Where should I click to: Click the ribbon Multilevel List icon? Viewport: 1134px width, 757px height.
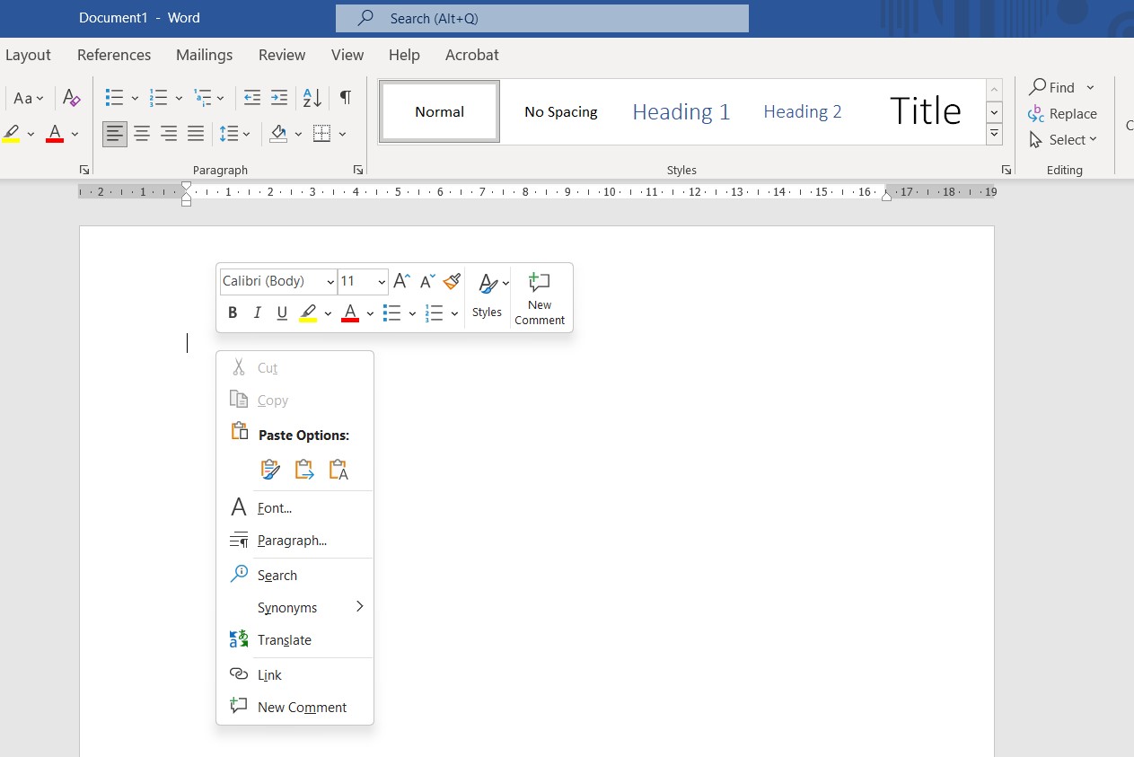tap(203, 98)
